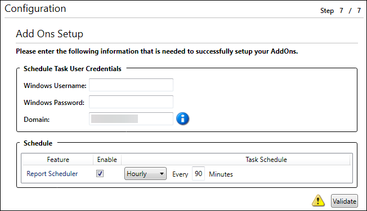Screen dimensions: 367x211
Task: Click the yellow warning triangle icon
Action: click(x=318, y=201)
